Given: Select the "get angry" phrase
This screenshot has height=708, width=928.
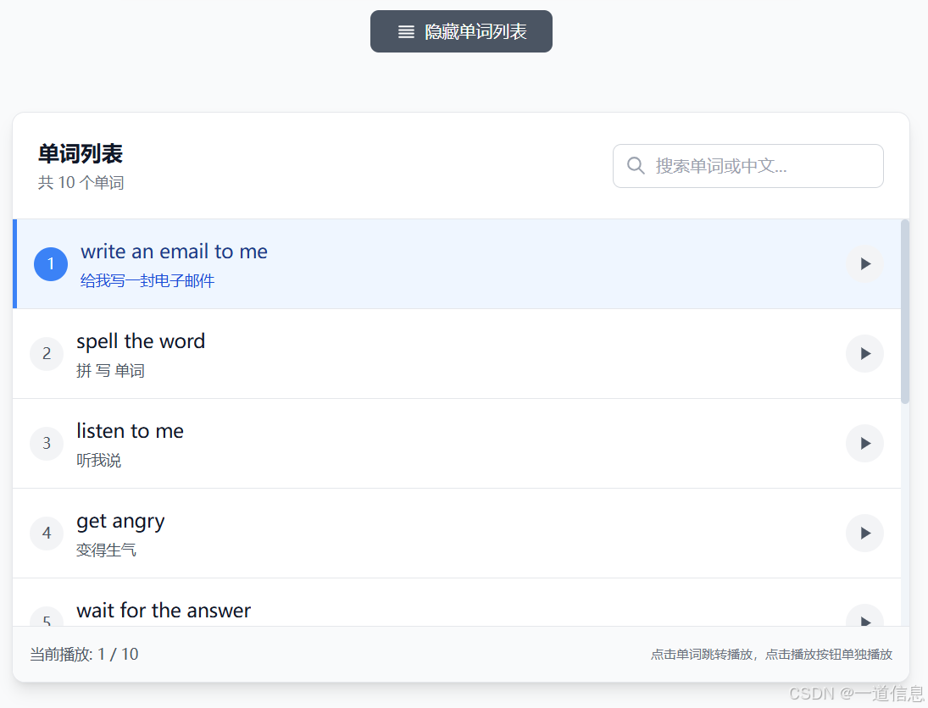Looking at the screenshot, I should tap(120, 521).
